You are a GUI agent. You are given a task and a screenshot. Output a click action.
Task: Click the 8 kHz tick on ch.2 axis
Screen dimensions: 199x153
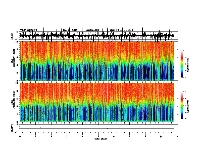tap(18, 91)
